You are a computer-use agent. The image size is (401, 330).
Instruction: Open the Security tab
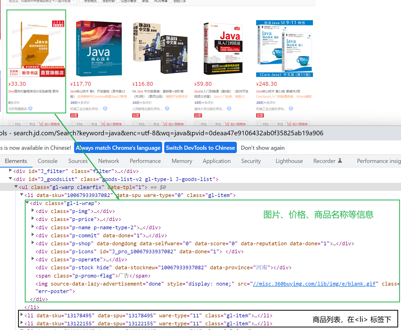(x=251, y=161)
